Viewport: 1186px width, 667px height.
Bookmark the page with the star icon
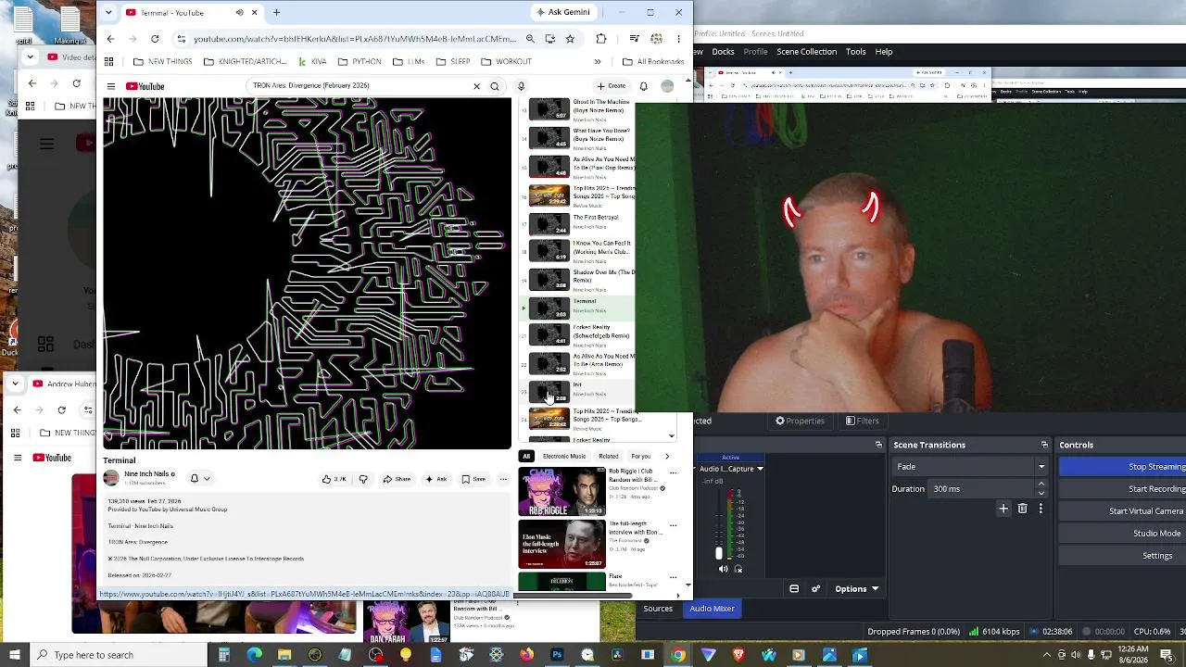pyautogui.click(x=570, y=39)
